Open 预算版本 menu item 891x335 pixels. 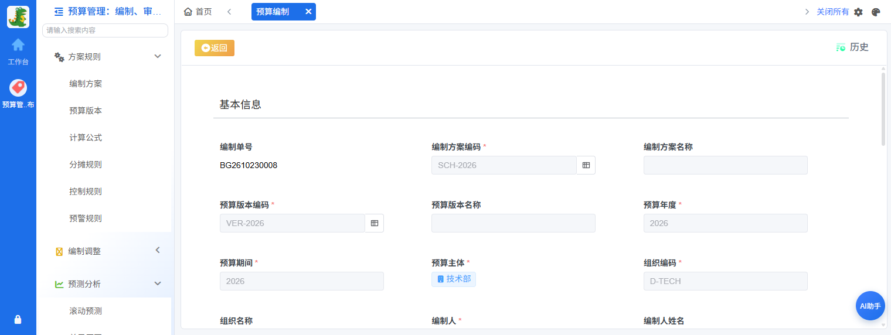coord(86,111)
